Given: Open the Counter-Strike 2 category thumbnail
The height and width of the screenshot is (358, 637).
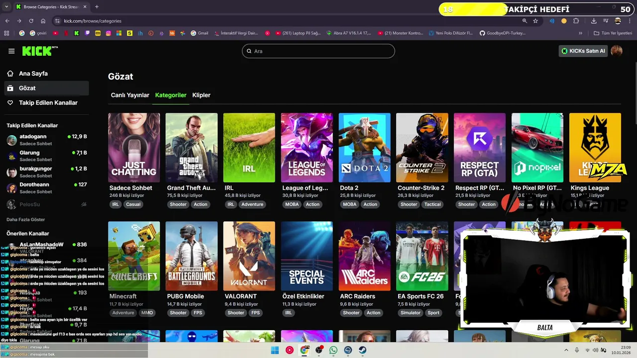Looking at the screenshot, I should (422, 148).
